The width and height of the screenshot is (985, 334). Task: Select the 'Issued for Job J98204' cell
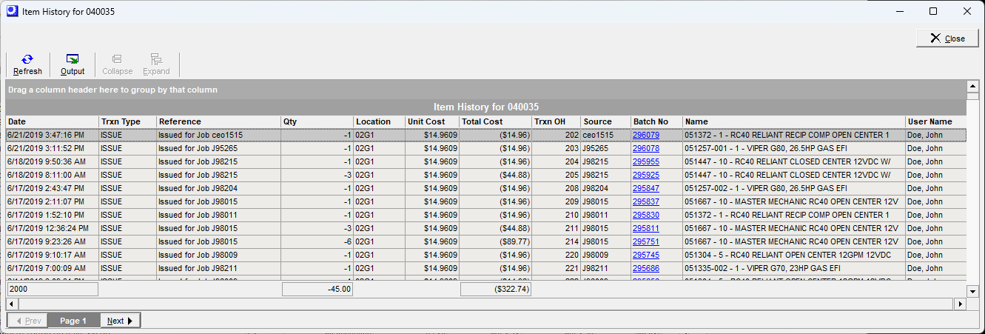[218, 188]
